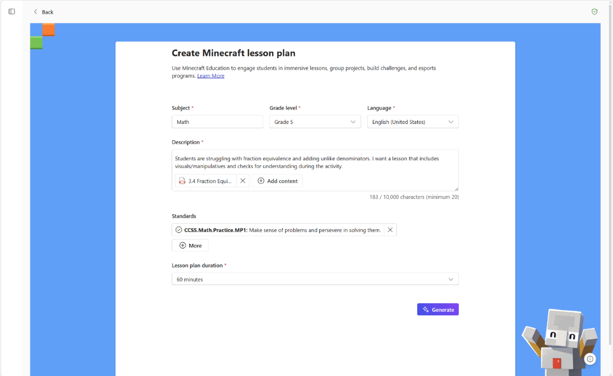The image size is (613, 376).
Task: Click the Generate button
Action: (438, 310)
